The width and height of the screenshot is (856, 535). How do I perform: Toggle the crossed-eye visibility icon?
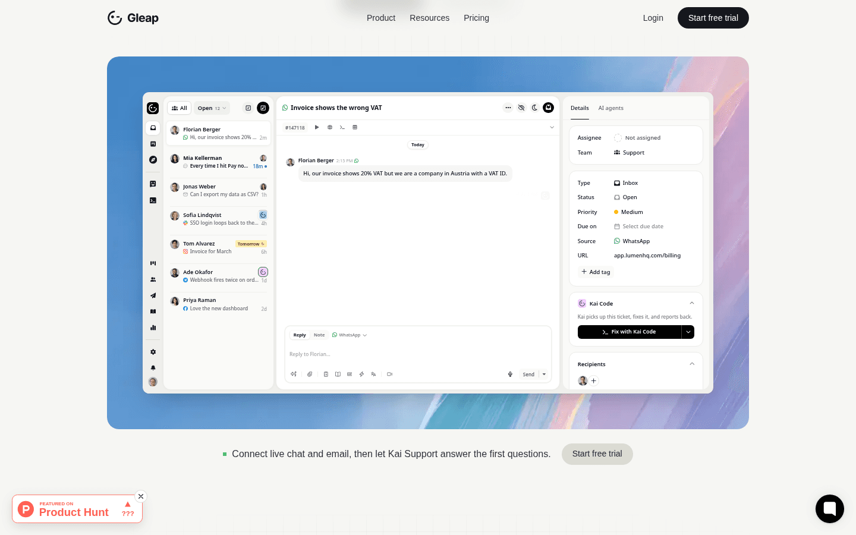(521, 108)
